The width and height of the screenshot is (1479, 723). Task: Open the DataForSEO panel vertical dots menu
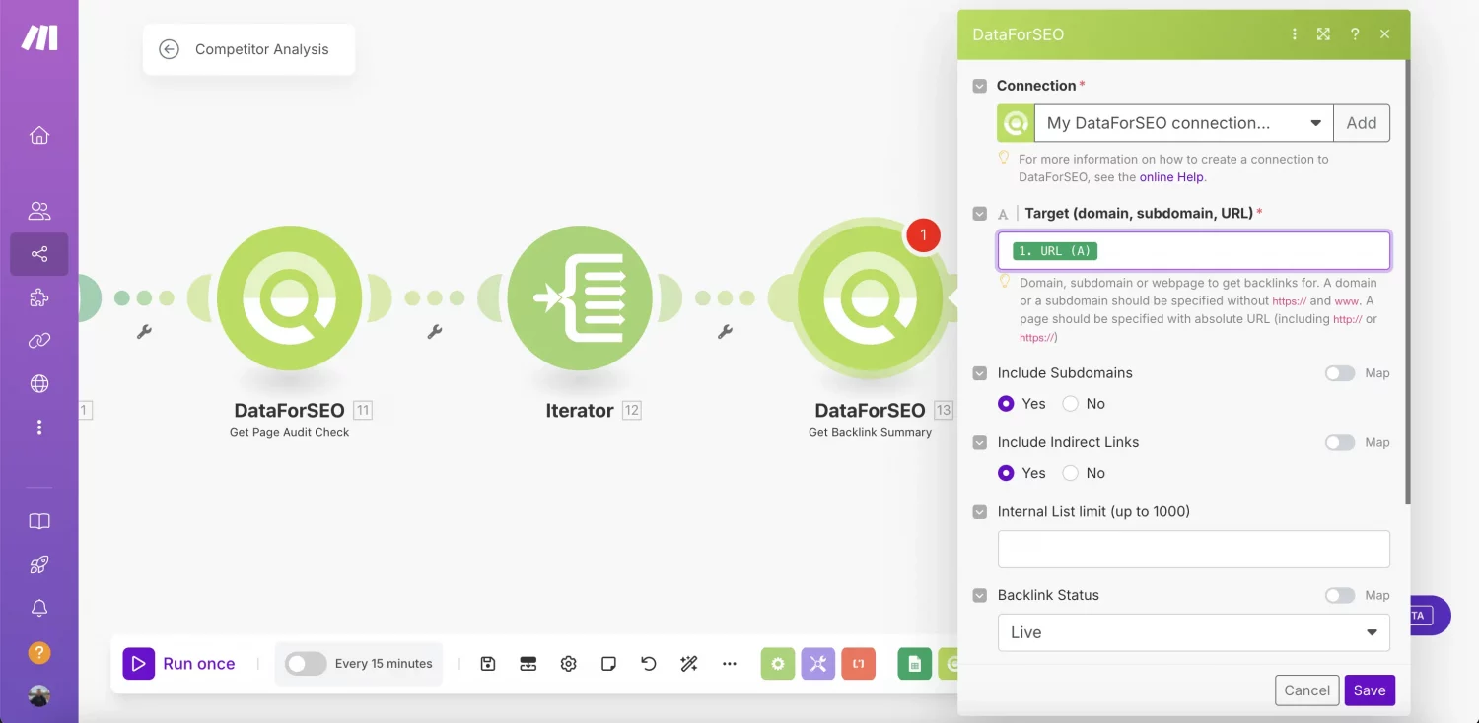pos(1295,34)
